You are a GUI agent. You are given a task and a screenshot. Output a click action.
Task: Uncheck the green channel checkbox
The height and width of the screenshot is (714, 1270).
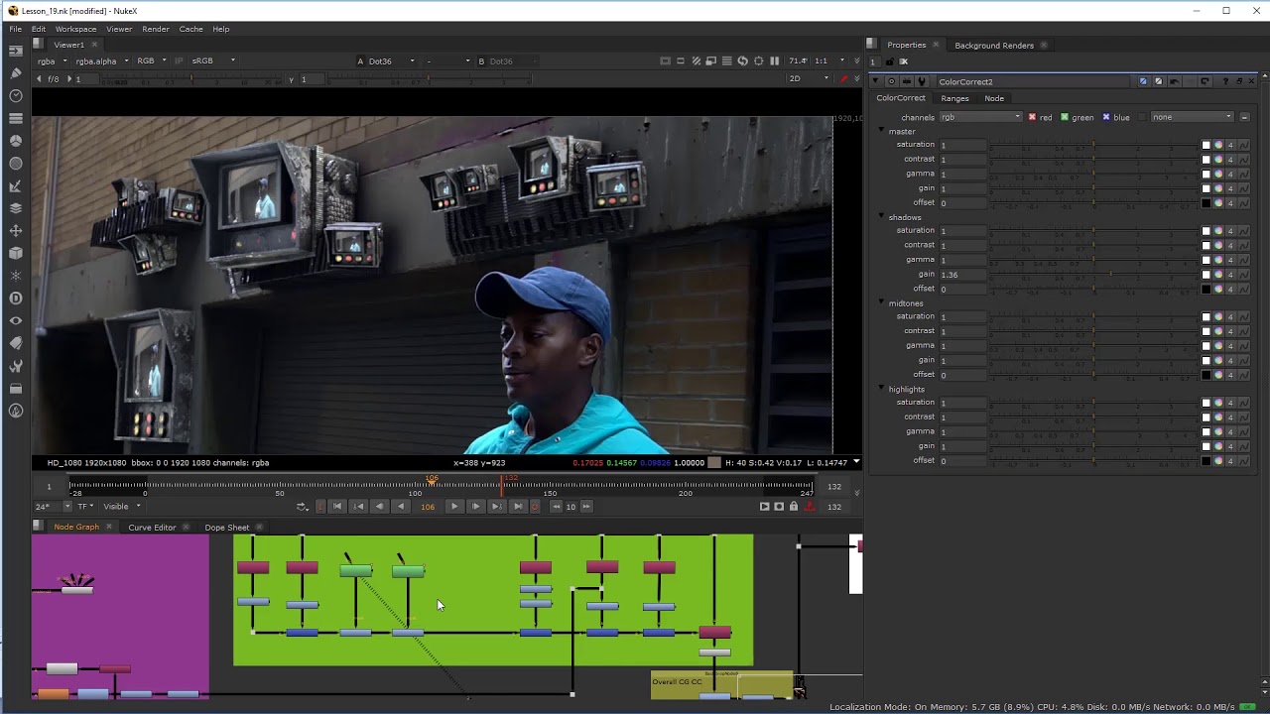point(1065,117)
